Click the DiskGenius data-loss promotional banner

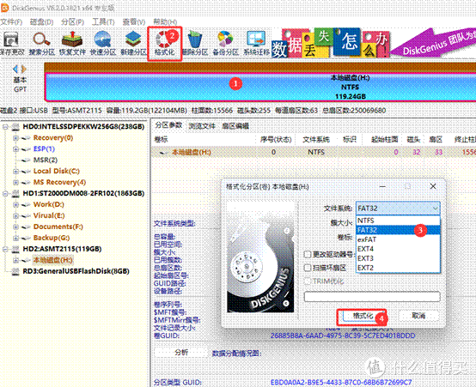(374, 43)
